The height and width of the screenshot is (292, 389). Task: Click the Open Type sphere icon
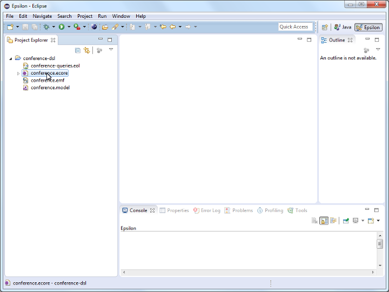94,27
